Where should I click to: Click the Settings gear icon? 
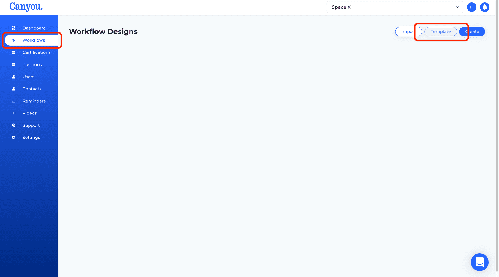pos(14,138)
